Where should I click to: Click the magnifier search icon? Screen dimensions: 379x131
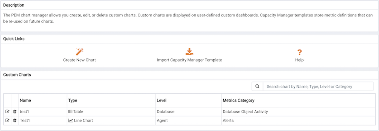pyautogui.click(x=257, y=86)
